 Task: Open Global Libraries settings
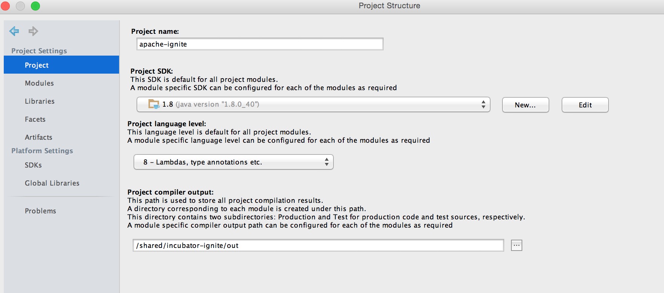click(52, 183)
